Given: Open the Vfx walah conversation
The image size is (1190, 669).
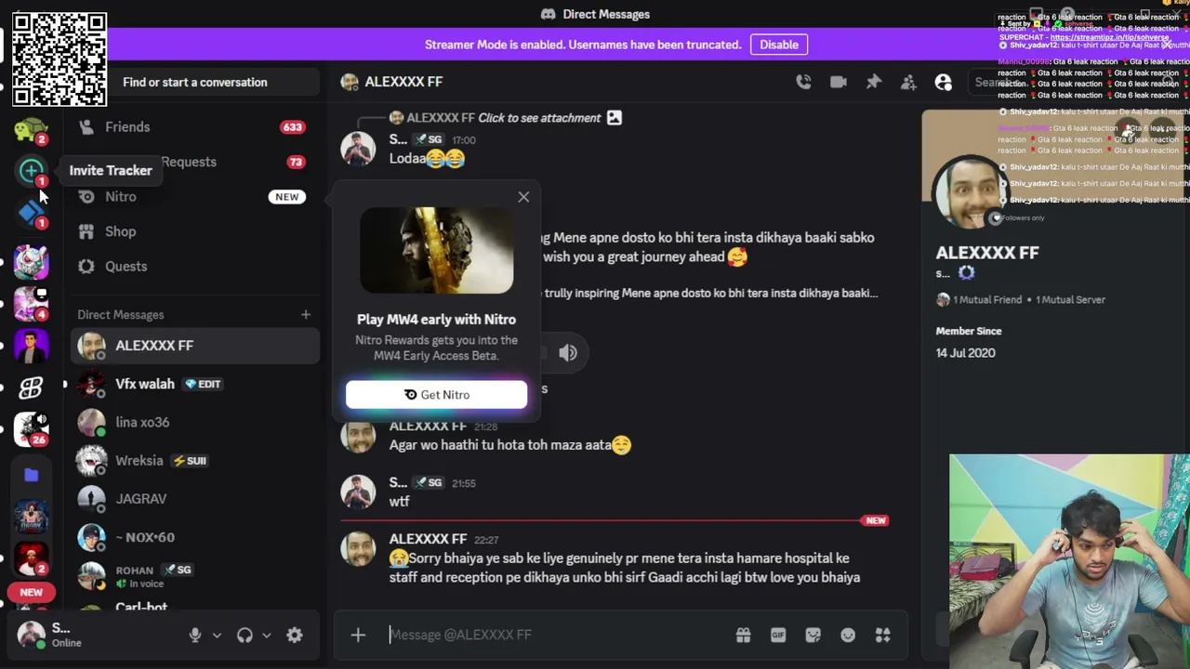Looking at the screenshot, I should tap(195, 384).
